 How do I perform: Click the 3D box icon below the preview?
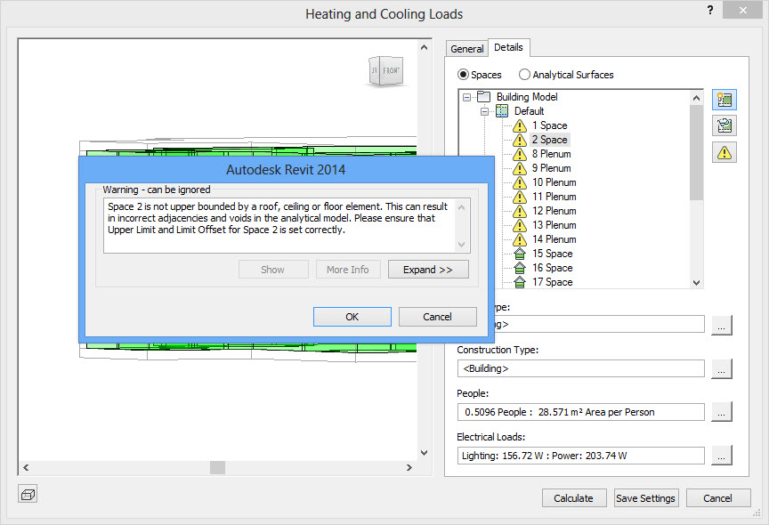pyautogui.click(x=28, y=494)
